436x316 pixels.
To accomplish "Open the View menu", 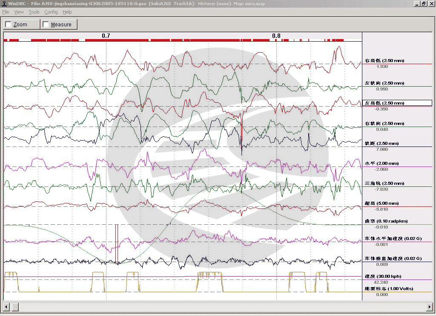I will pos(19,12).
